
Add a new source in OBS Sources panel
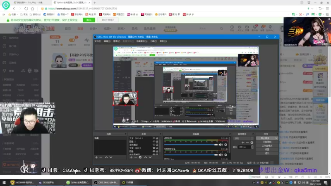coord(131,157)
